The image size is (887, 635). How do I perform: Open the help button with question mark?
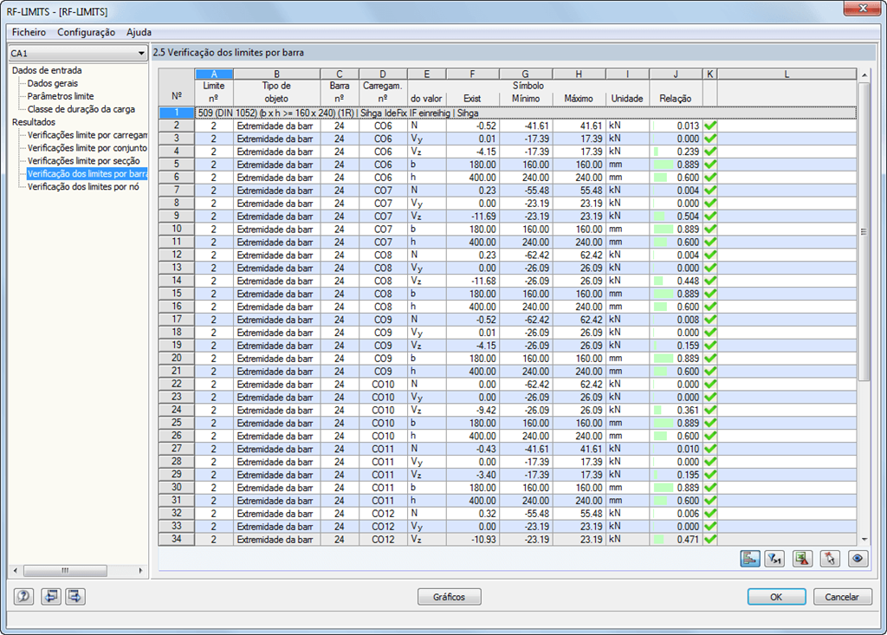tap(23, 597)
